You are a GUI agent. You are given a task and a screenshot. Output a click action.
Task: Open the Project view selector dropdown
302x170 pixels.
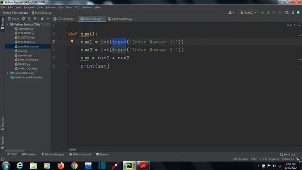click(13, 19)
